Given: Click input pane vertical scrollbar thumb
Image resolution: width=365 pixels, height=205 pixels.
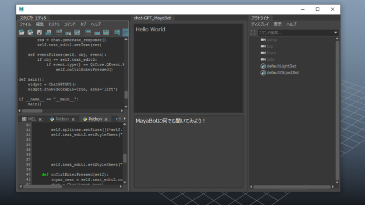Looking at the screenshot, I should click(x=125, y=158).
